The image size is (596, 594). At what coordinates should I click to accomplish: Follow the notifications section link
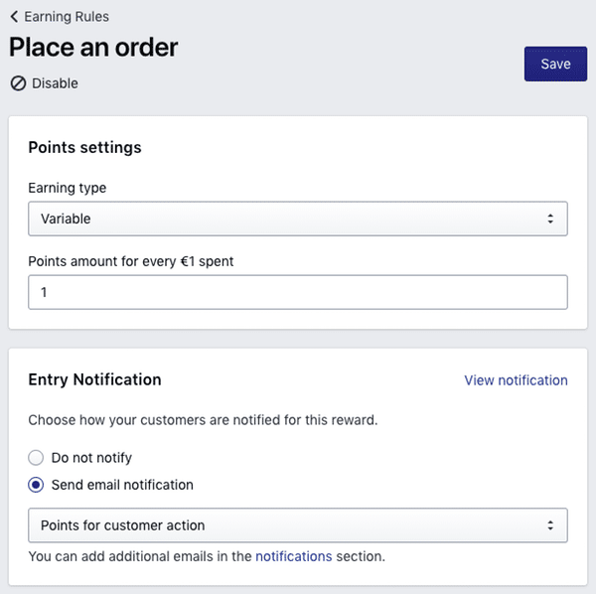[293, 556]
